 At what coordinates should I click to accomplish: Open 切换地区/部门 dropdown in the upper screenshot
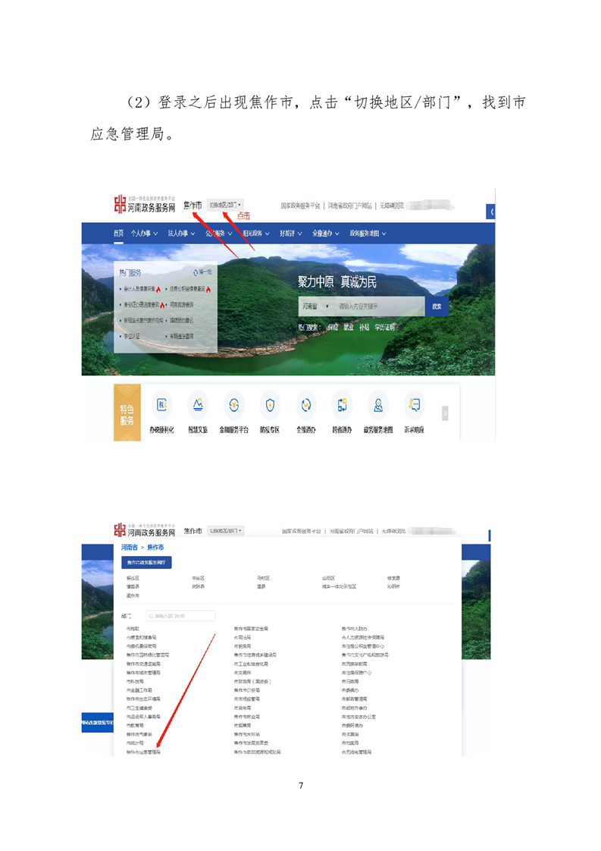click(225, 205)
